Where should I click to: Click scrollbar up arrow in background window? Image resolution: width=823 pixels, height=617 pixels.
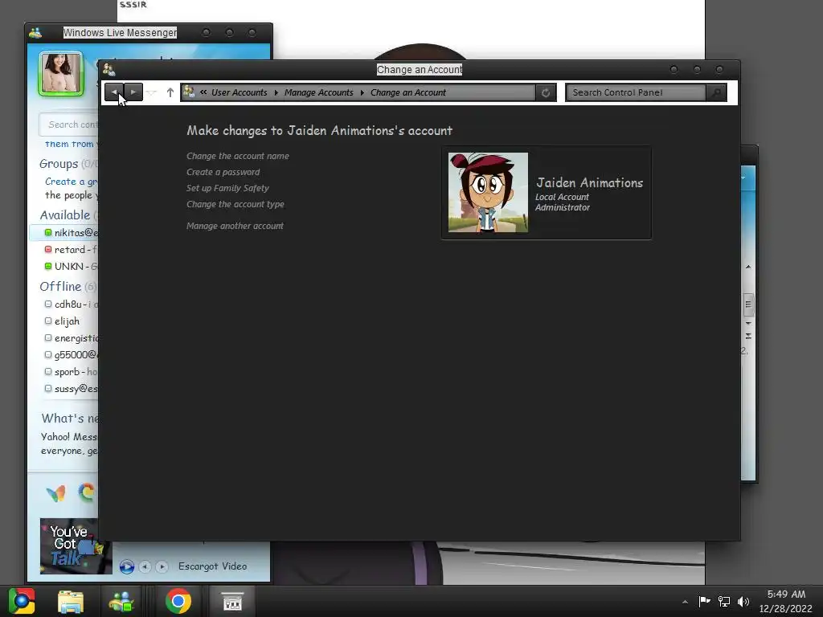point(748,267)
